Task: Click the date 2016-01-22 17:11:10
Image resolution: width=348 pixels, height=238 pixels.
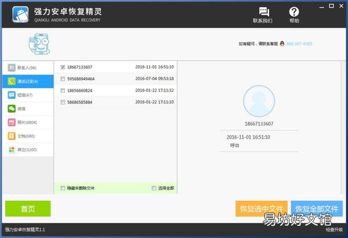Action: 154,102
